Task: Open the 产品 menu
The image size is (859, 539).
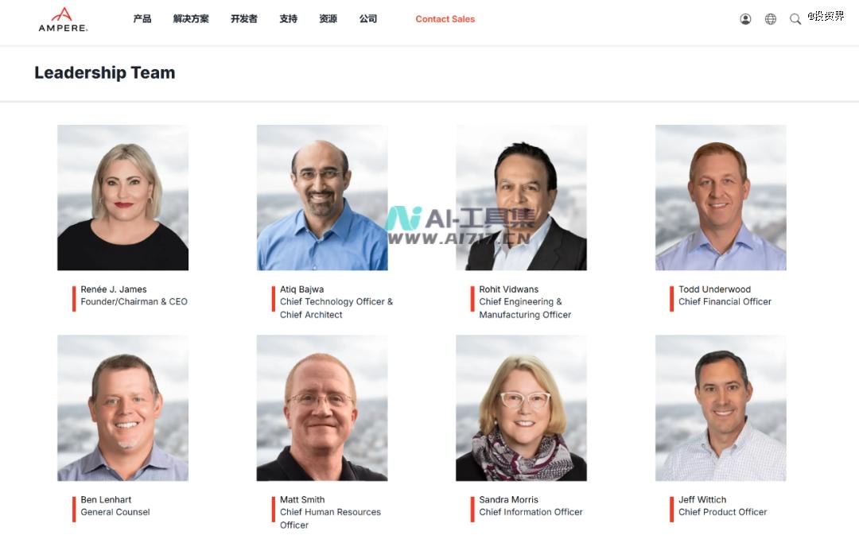Action: [142, 18]
